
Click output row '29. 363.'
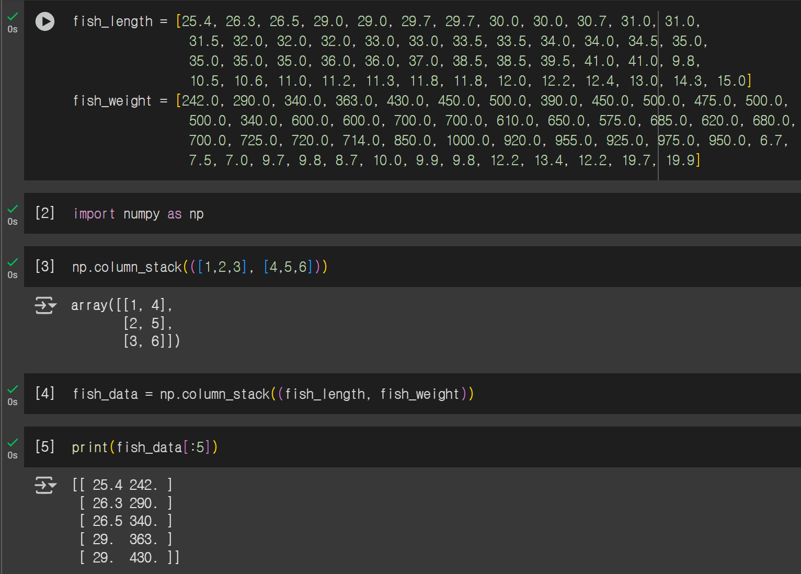pos(126,539)
